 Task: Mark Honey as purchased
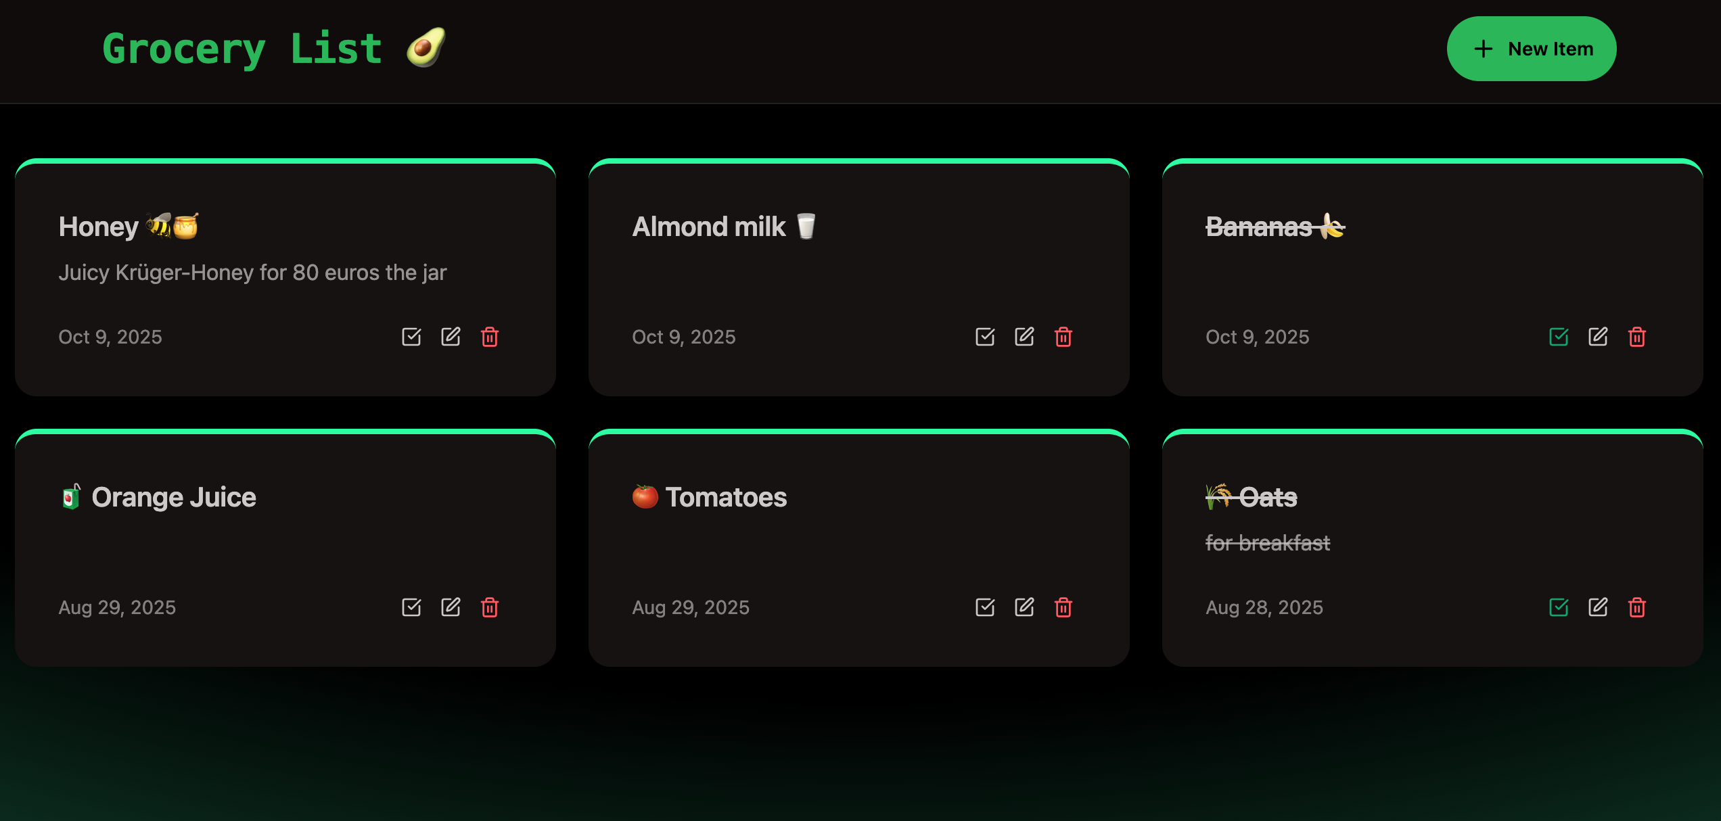click(411, 337)
